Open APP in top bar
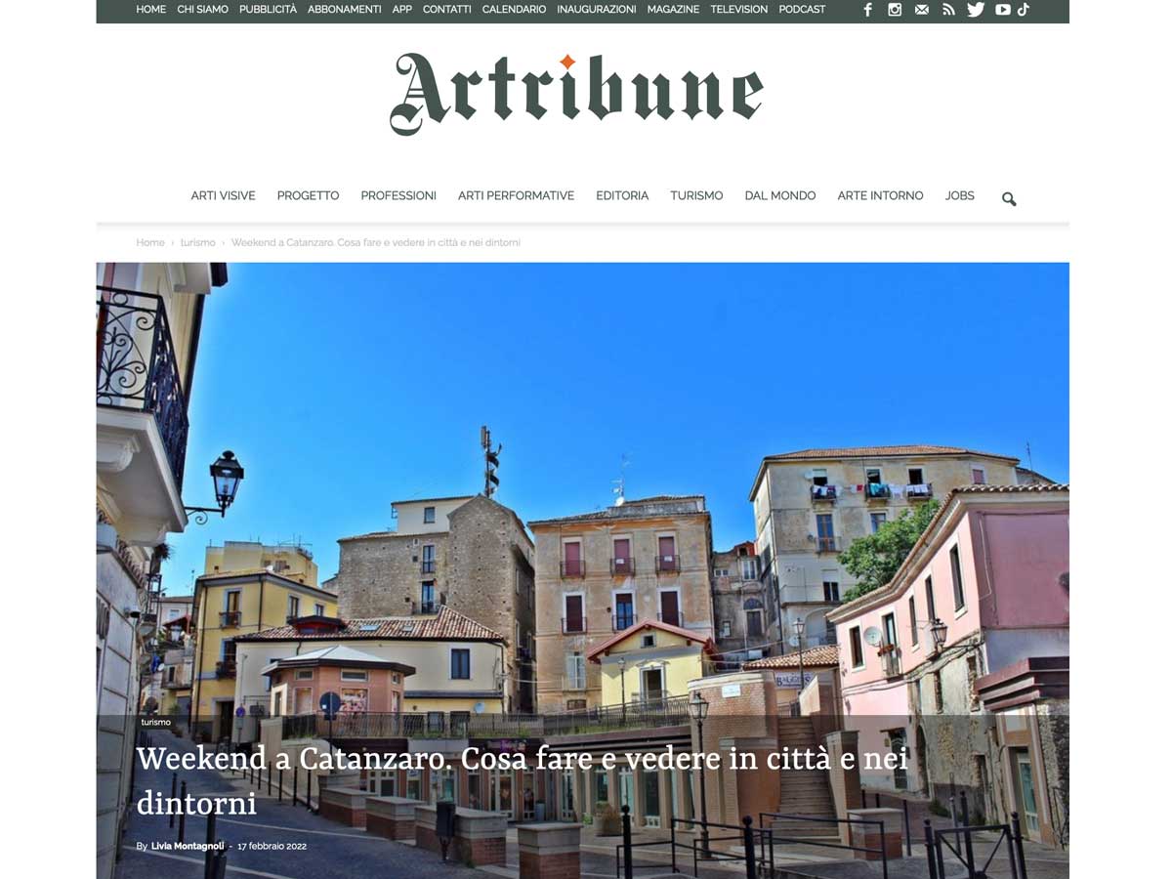The image size is (1172, 879). (x=402, y=10)
